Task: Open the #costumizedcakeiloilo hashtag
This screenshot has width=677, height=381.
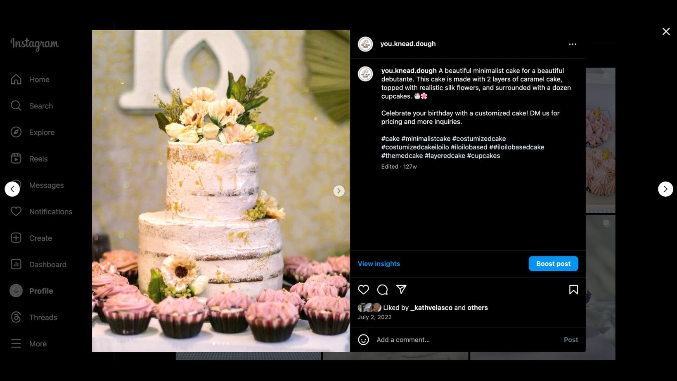Action: coord(415,147)
